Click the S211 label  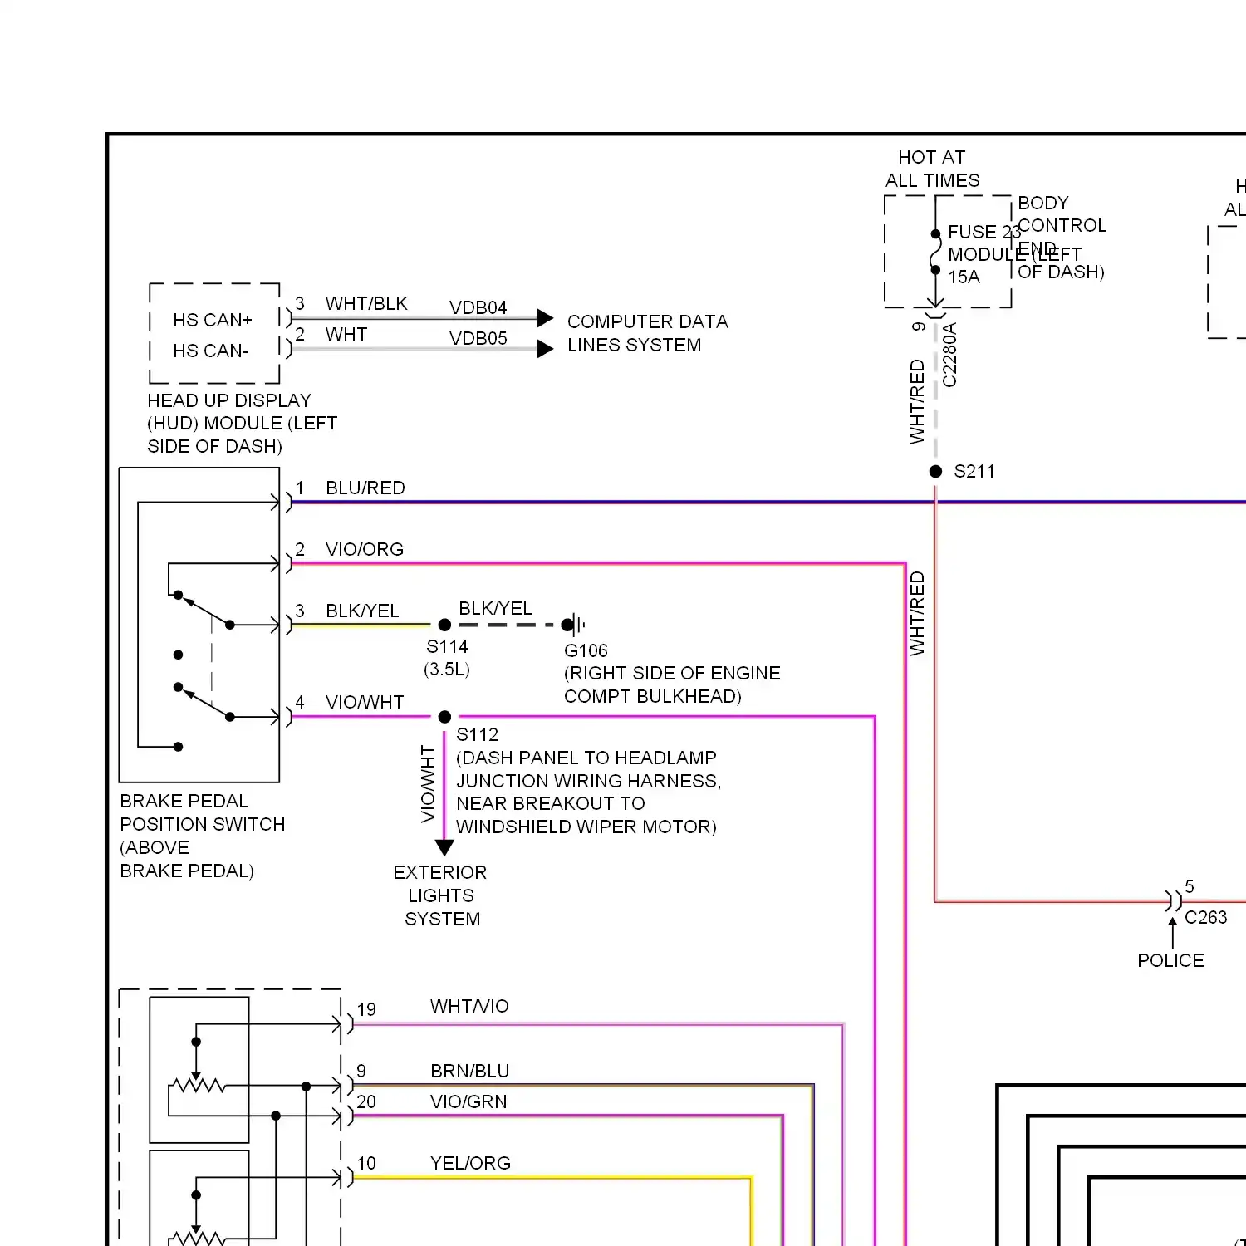pos(974,471)
